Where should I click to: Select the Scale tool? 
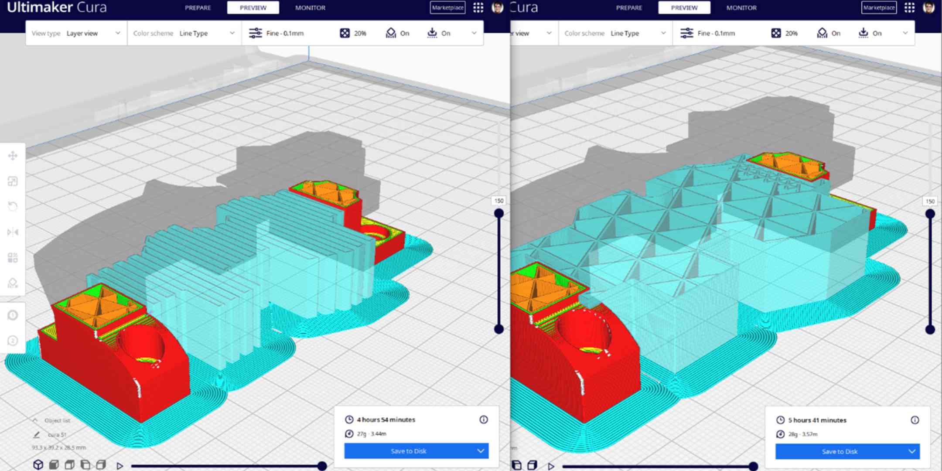13,181
